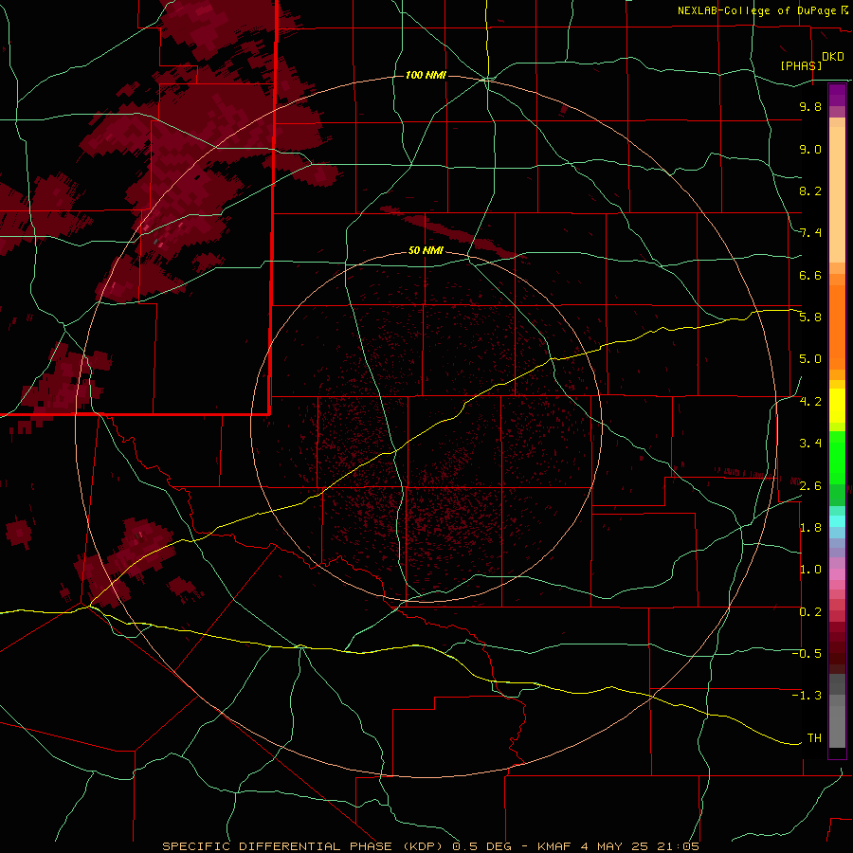
Task: Click the 5.0 scale value
Action: [810, 359]
